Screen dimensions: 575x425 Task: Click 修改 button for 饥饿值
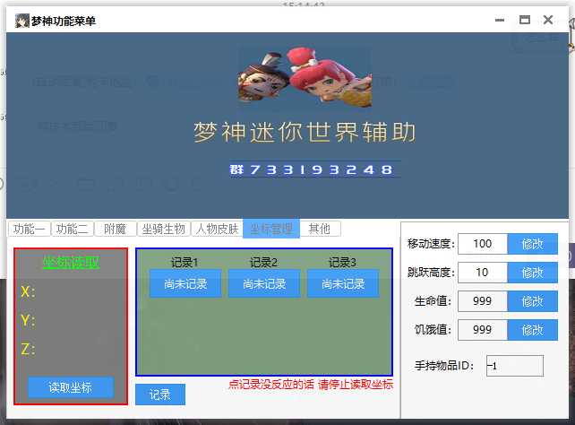(x=533, y=330)
